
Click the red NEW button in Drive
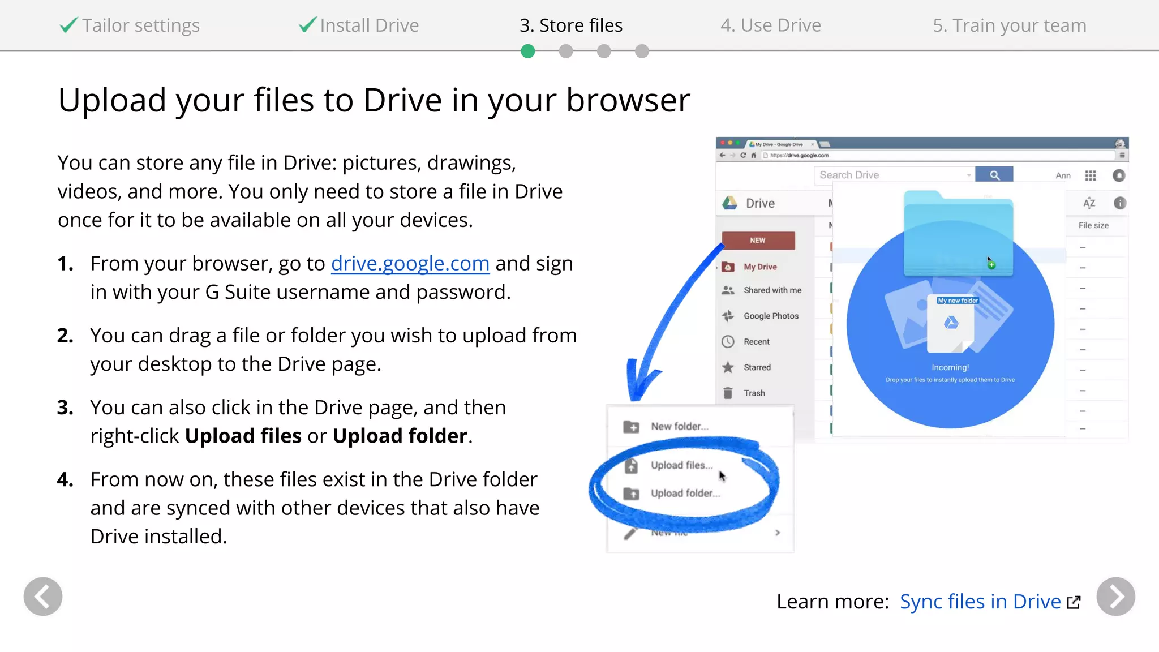click(x=758, y=241)
